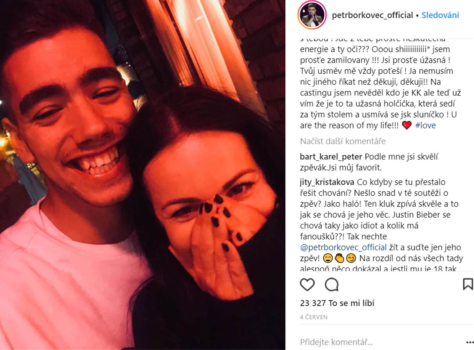Click the red heart emoji in caption
The width and height of the screenshot is (474, 350).
point(407,125)
